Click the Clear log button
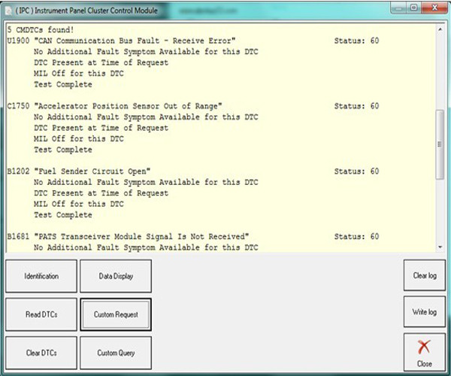451x376 pixels. click(425, 275)
